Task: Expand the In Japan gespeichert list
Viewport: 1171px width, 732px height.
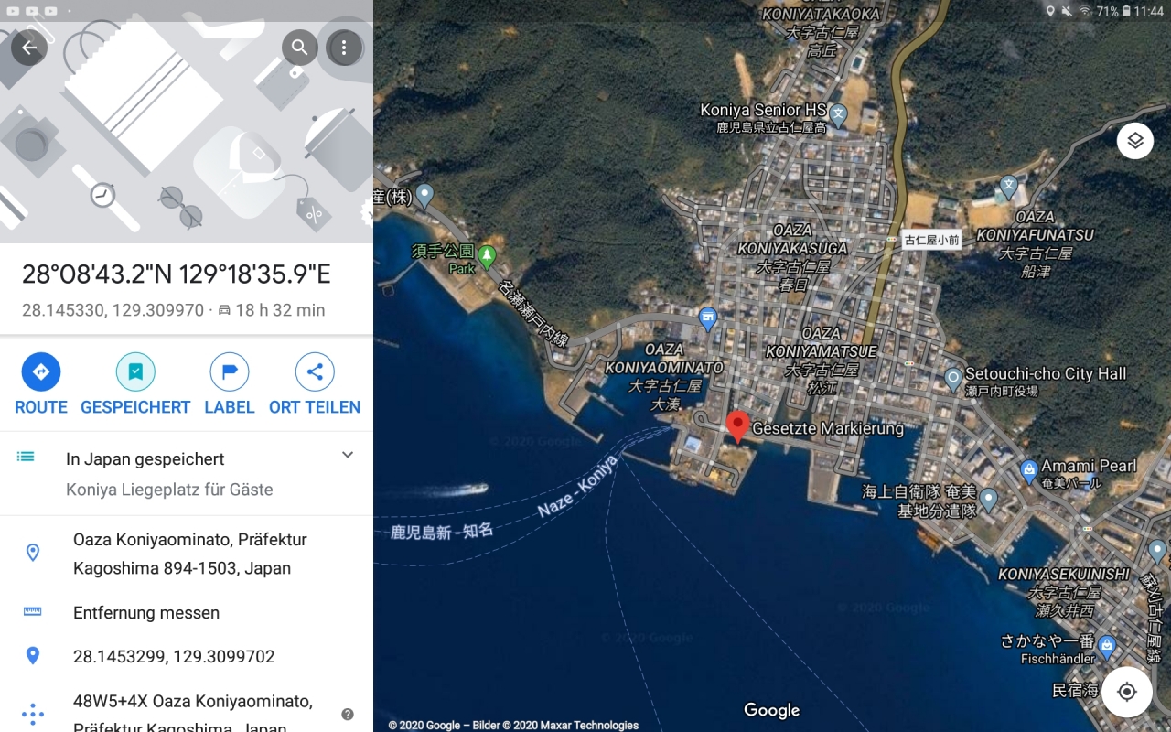Action: coord(348,455)
